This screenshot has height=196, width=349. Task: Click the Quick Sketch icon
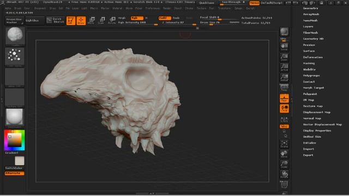click(56, 21)
